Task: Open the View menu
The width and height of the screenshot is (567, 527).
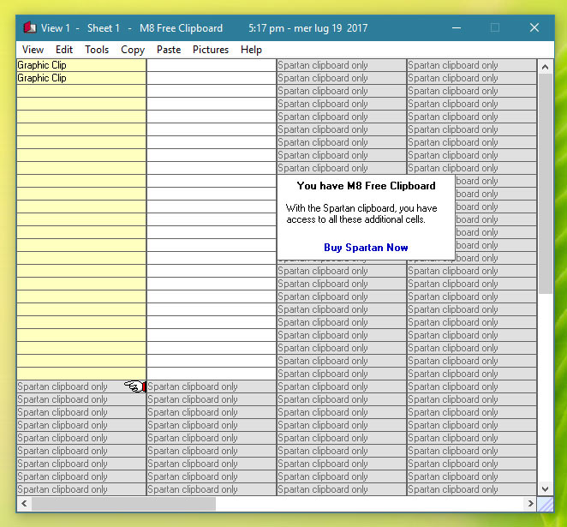Action: click(33, 50)
